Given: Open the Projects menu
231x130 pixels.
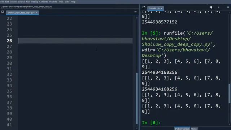Looking at the screenshot, I should point(53,1).
